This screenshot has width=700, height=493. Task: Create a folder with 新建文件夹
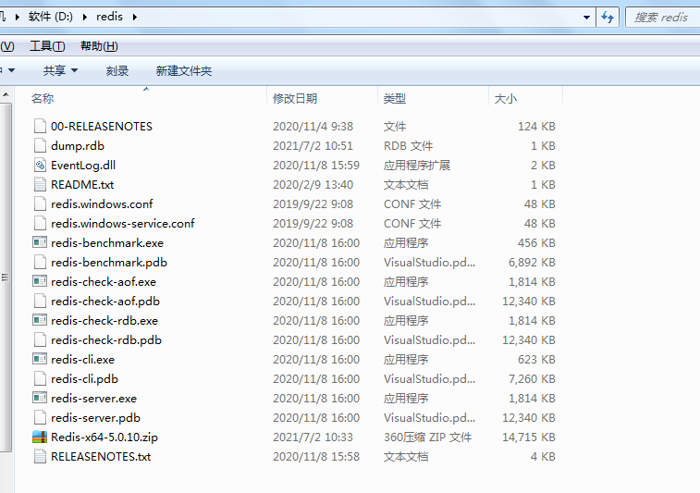183,70
